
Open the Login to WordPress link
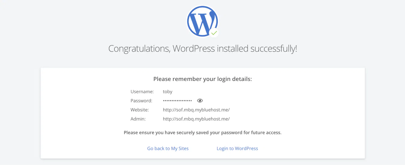point(237,148)
